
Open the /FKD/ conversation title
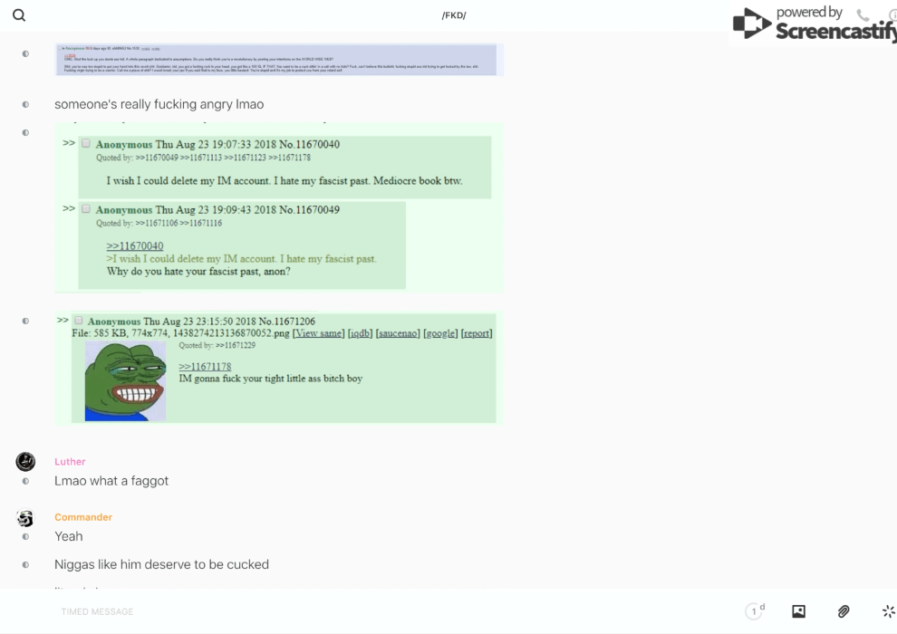coord(453,15)
